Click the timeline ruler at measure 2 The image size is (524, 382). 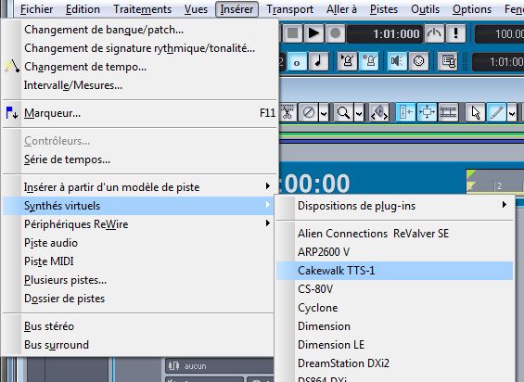[499, 185]
